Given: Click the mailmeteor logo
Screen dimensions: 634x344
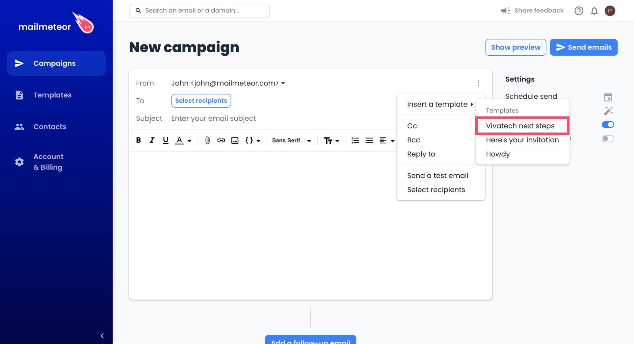Looking at the screenshot, I should point(56,24).
